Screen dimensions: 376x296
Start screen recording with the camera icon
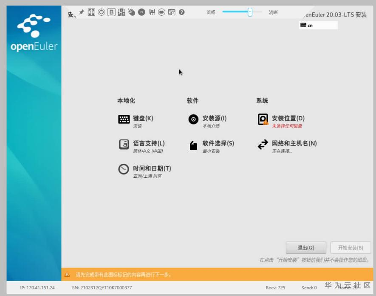(x=161, y=12)
